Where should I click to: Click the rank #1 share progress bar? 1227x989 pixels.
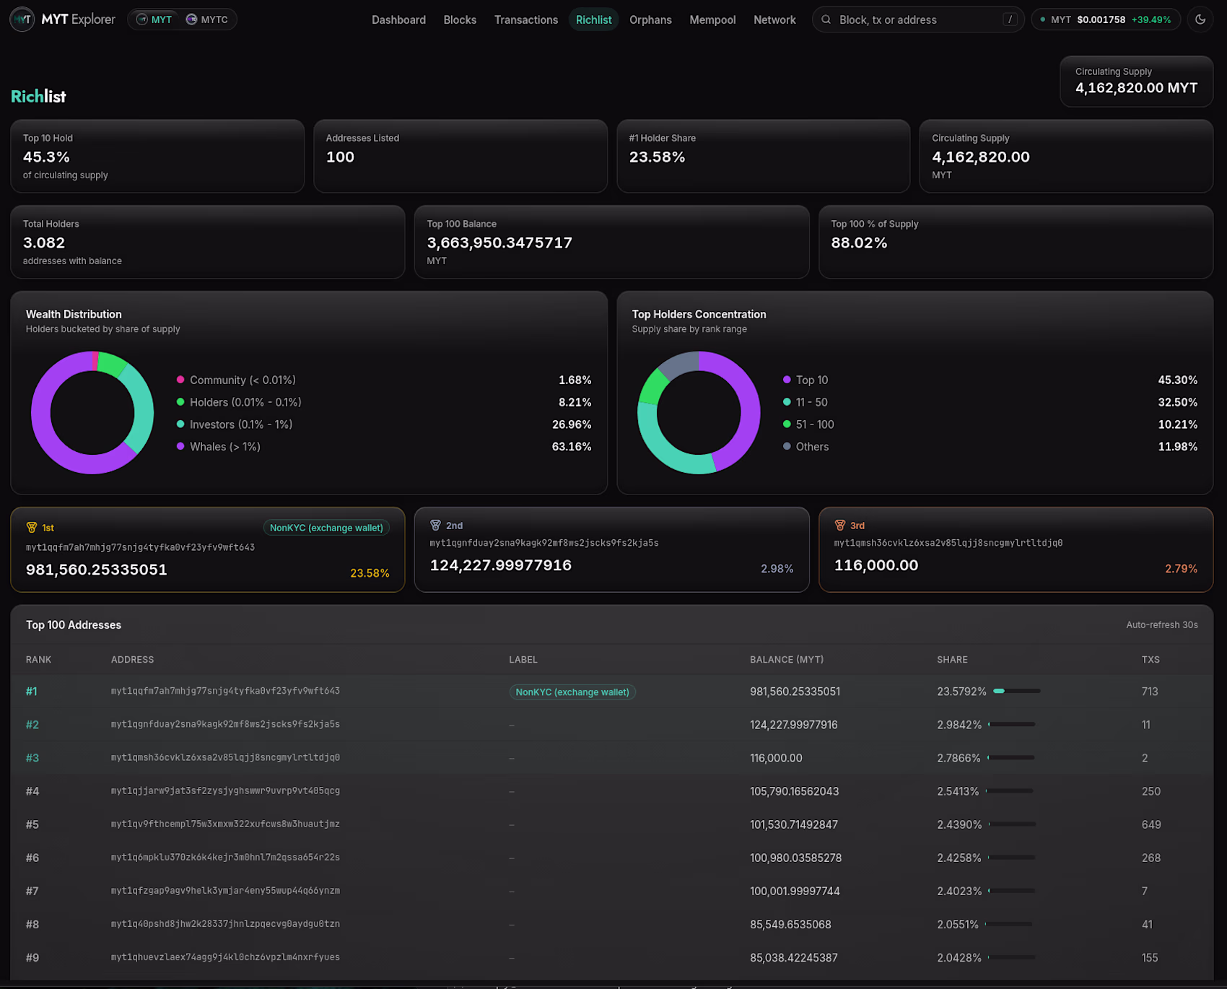click(1017, 692)
